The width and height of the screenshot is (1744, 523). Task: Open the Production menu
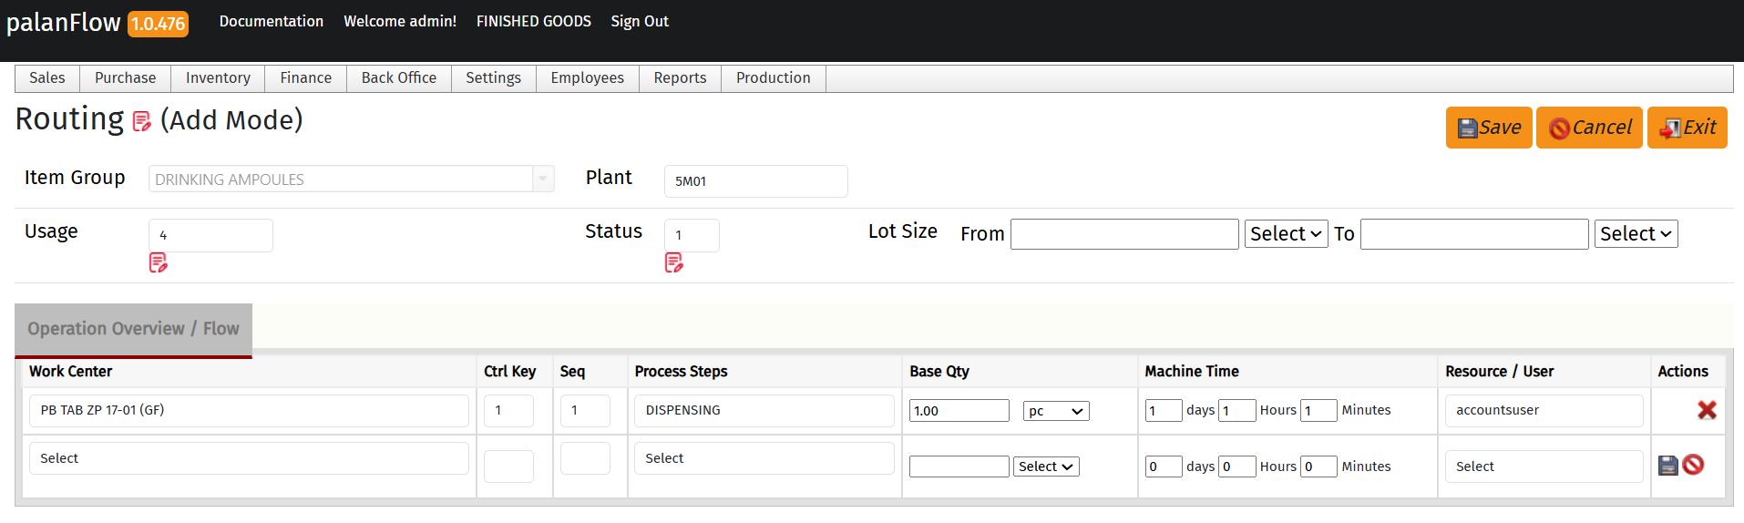click(x=773, y=78)
